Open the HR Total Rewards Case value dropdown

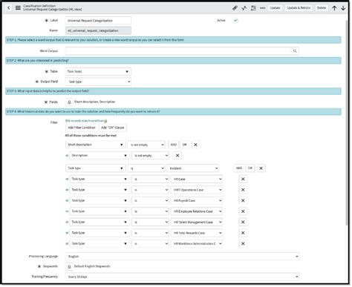pos(197,233)
